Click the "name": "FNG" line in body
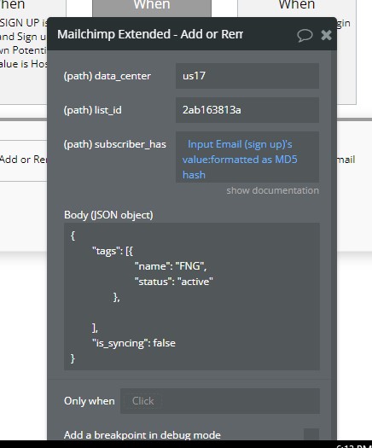Screen dimensions: 372x448 (171, 266)
